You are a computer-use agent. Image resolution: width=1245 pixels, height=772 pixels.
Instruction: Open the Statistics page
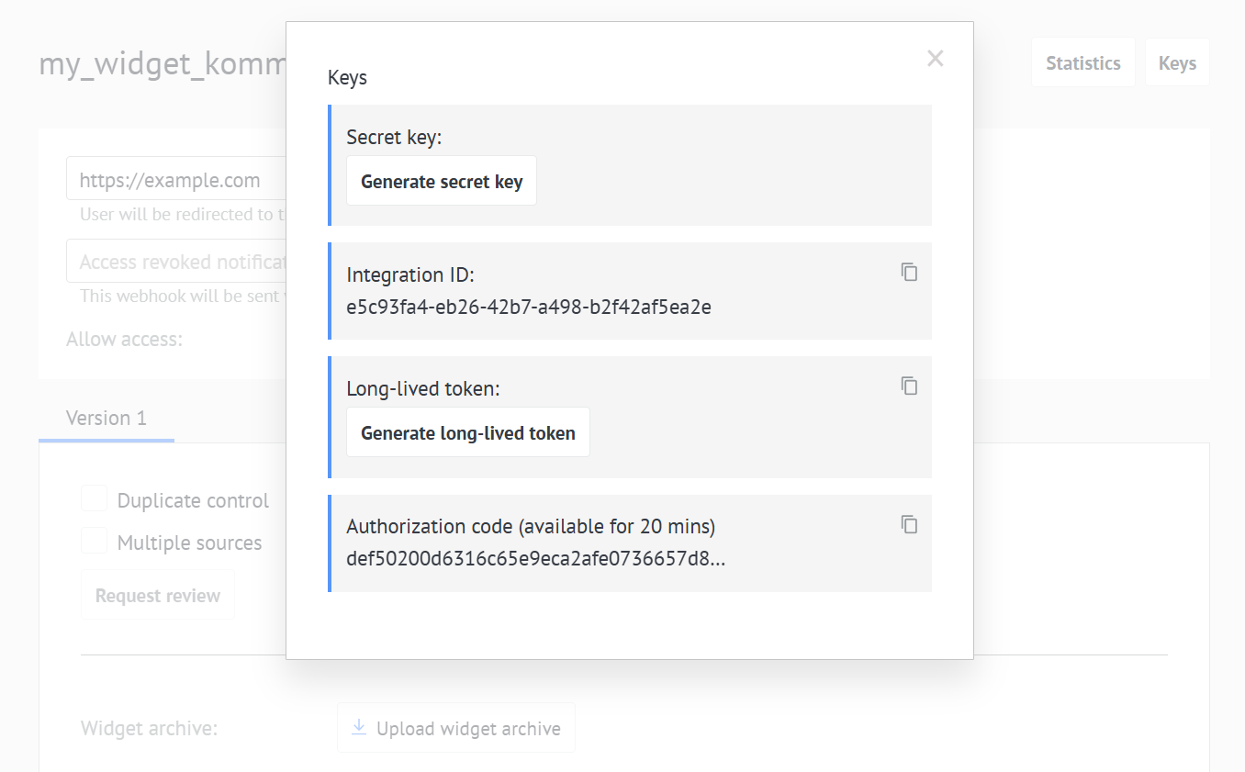coord(1082,63)
